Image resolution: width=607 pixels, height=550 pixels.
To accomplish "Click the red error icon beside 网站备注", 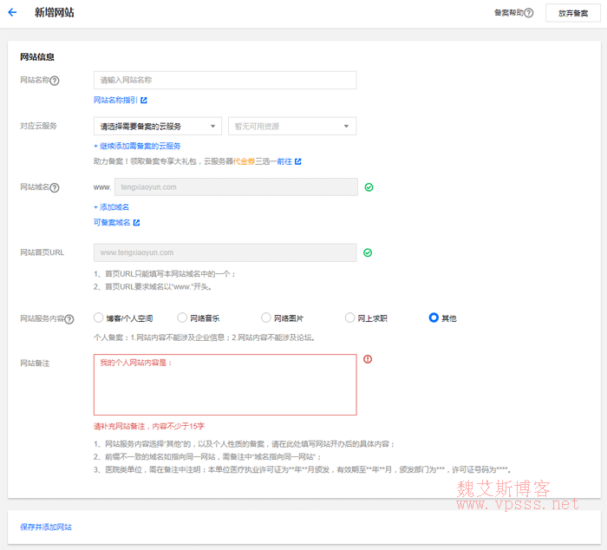I will [368, 359].
